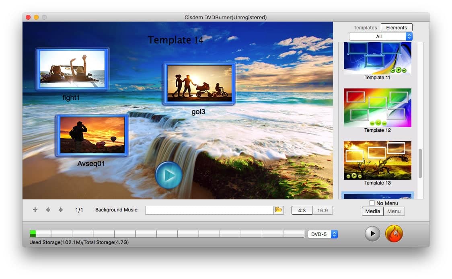Expand the All template category dropdown
This screenshot has width=452, height=279.
[x=380, y=37]
